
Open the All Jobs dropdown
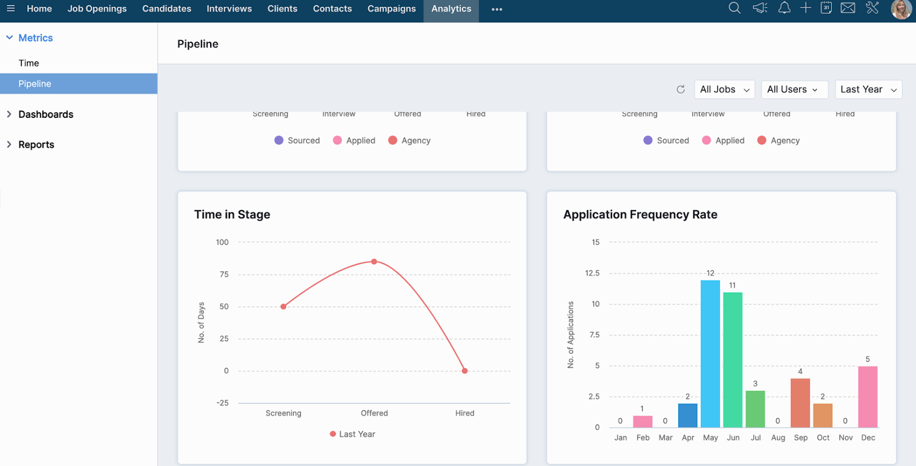click(724, 89)
